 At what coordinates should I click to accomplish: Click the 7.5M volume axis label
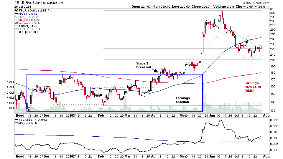(10, 98)
